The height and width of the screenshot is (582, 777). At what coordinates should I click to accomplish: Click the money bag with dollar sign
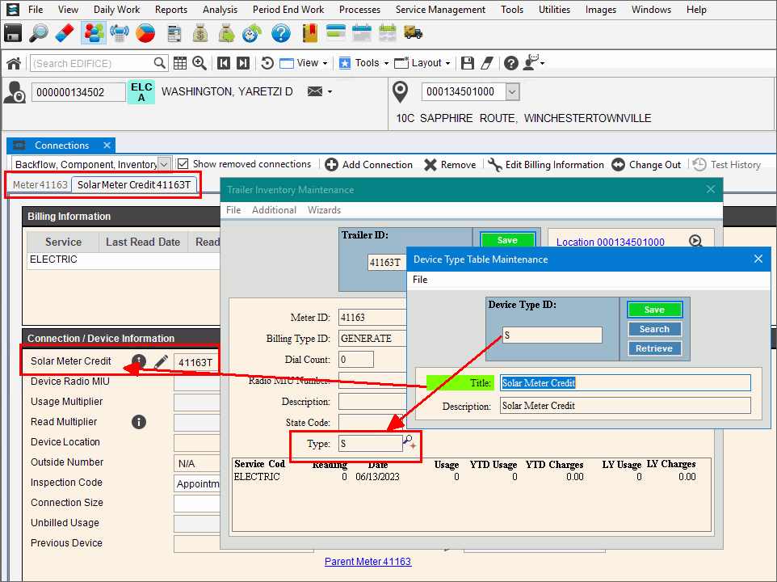pos(200,34)
